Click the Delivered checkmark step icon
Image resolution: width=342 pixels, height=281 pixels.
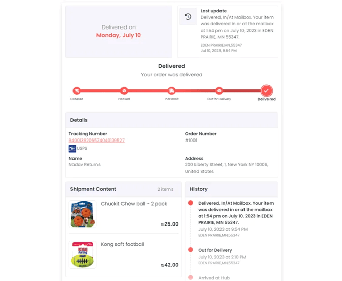click(266, 91)
